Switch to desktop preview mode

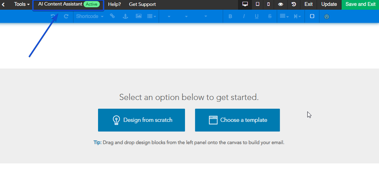[x=245, y=4]
